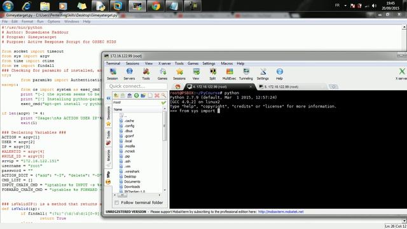Select the .config folder in file list
Screen dimensions: 407x229
127,126
